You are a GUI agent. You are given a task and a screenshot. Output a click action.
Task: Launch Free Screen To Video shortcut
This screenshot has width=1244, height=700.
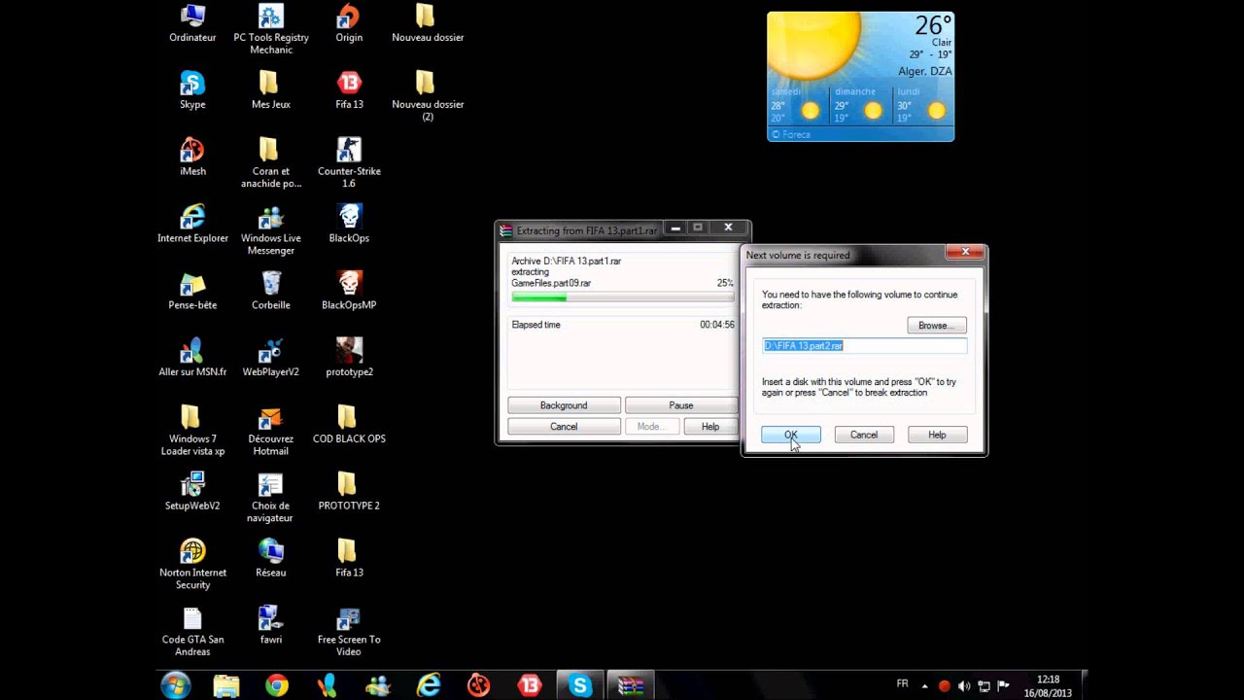[x=349, y=632]
